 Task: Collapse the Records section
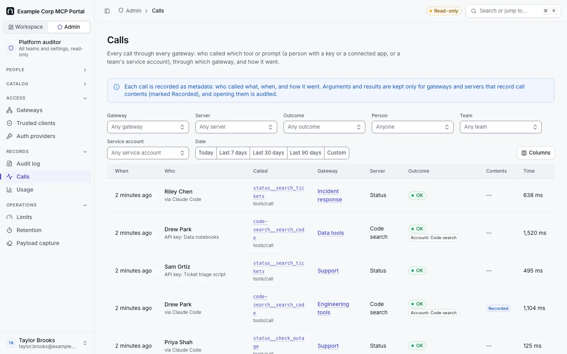coord(47,151)
